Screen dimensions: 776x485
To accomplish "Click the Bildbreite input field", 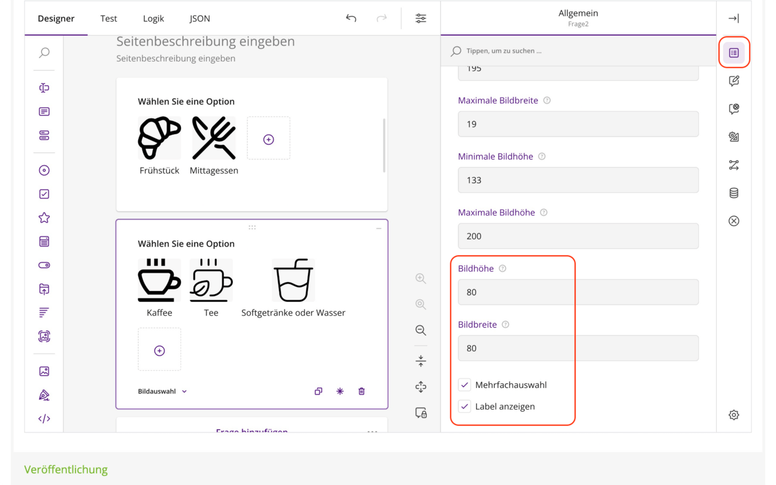I will [x=578, y=348].
